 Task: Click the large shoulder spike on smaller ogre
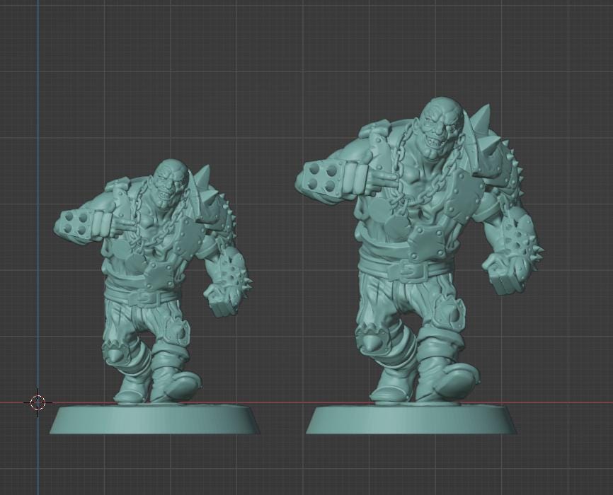[x=202, y=177]
